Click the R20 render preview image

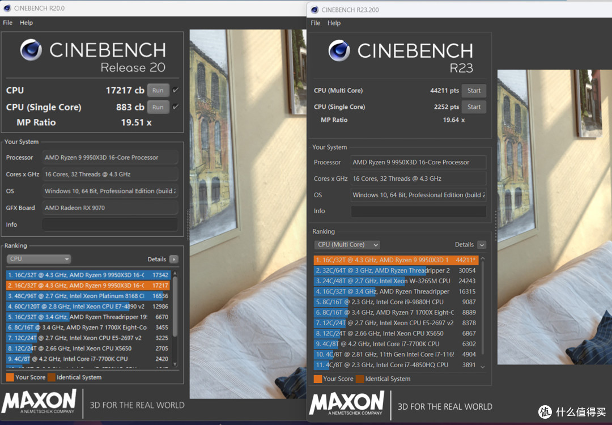point(248,214)
